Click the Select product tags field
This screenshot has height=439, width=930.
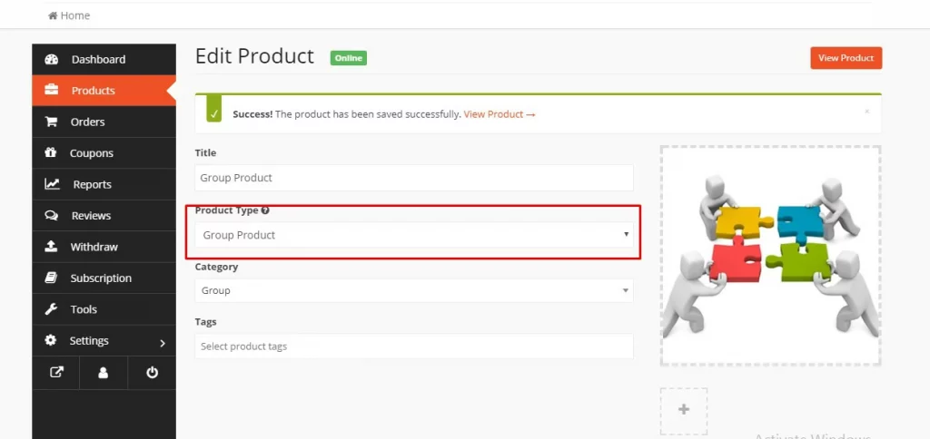pos(414,346)
